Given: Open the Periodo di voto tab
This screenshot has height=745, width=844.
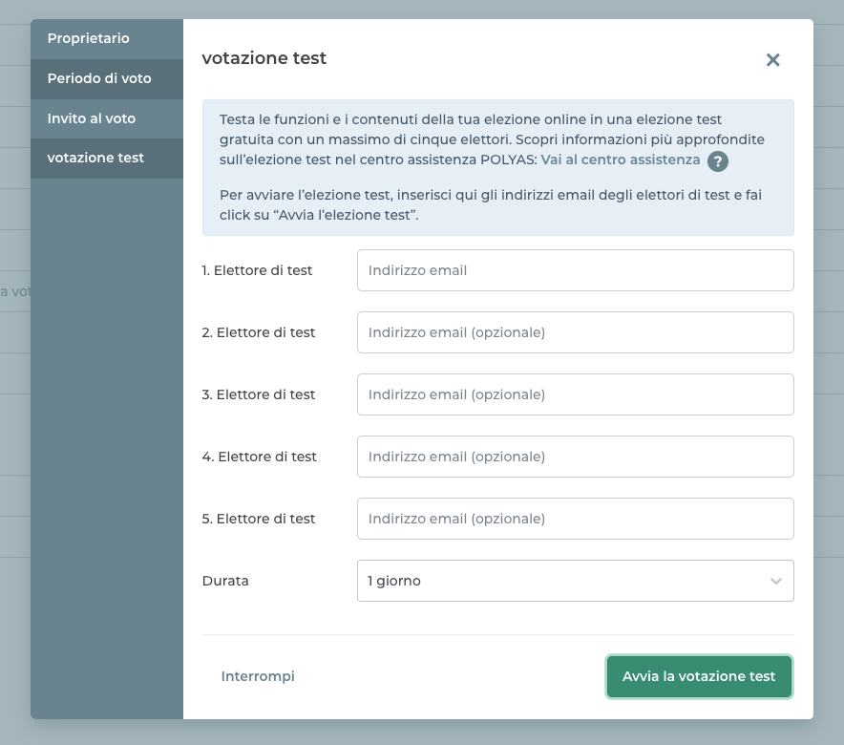Looking at the screenshot, I should [x=99, y=78].
